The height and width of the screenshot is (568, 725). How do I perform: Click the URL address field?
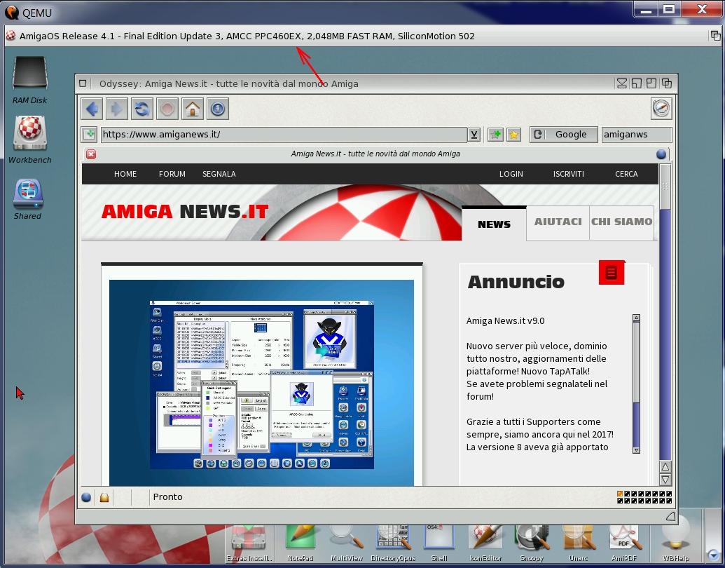[283, 135]
